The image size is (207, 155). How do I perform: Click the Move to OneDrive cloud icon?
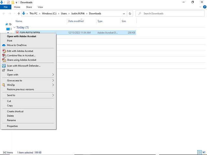tap(4, 45)
